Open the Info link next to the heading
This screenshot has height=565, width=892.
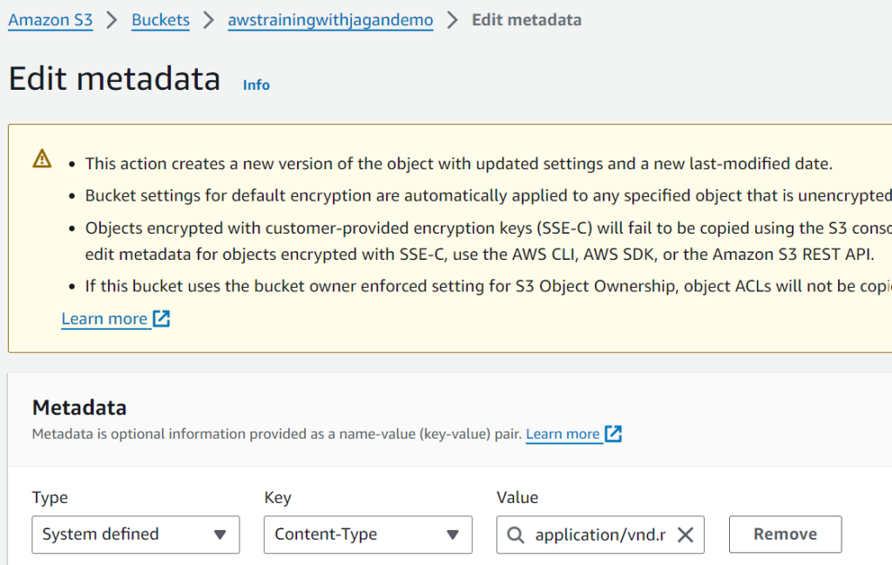pos(256,85)
